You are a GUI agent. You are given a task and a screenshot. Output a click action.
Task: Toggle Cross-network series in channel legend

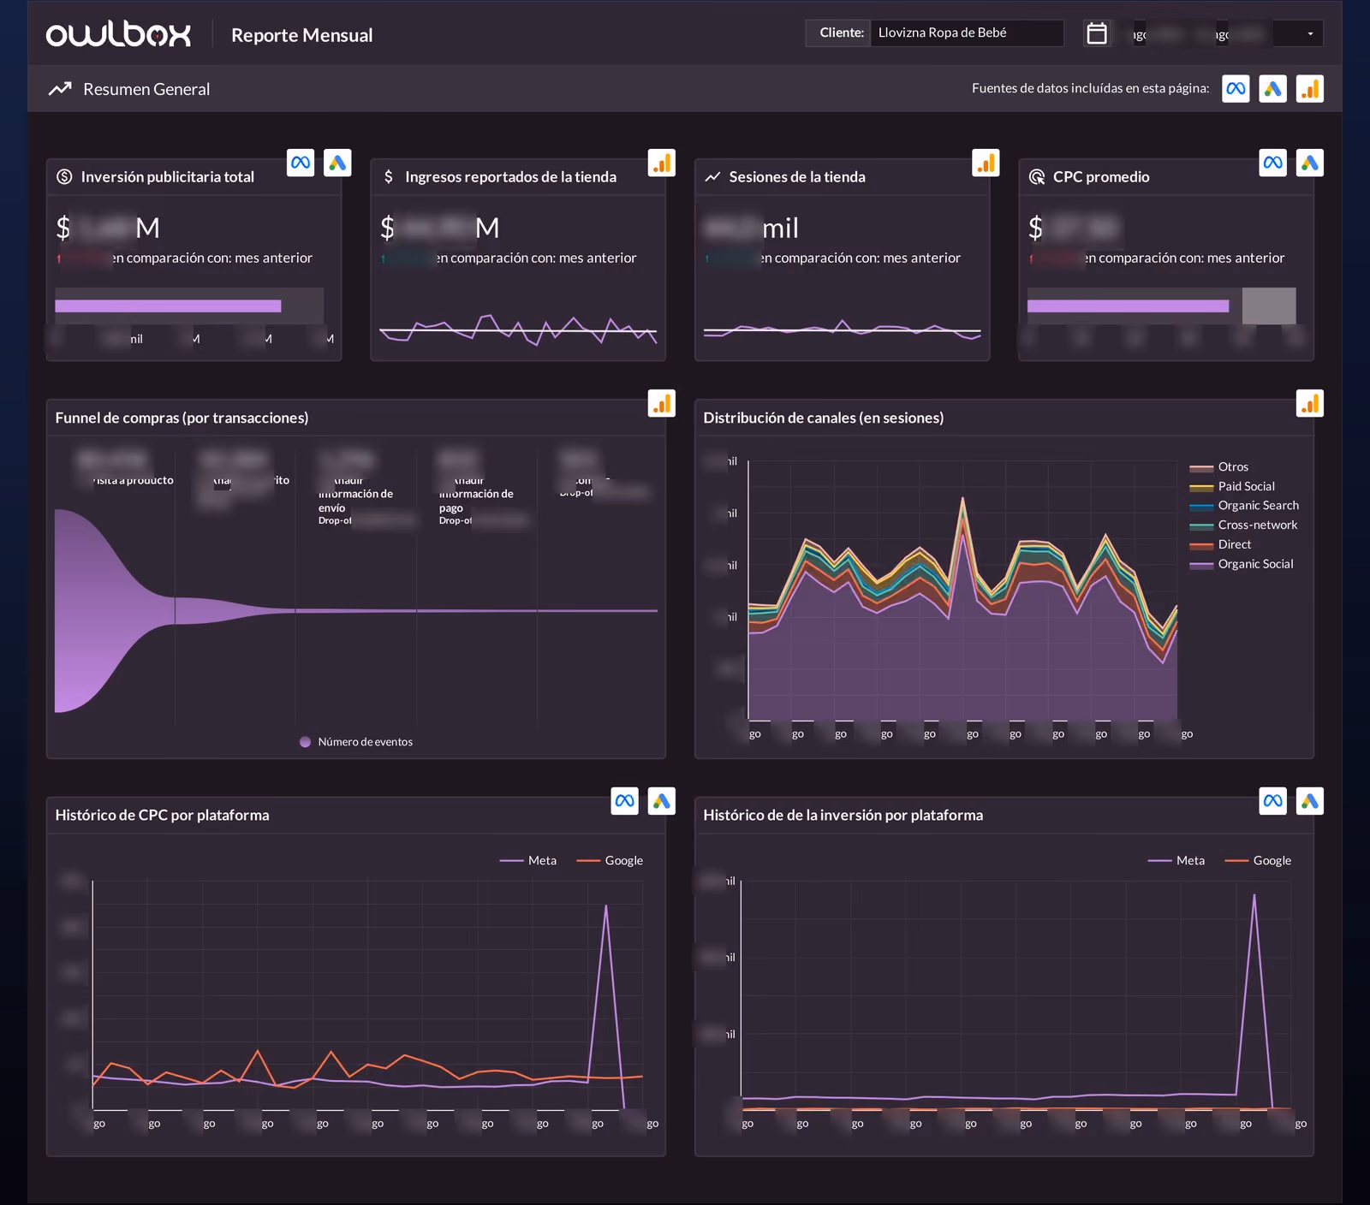click(1243, 525)
